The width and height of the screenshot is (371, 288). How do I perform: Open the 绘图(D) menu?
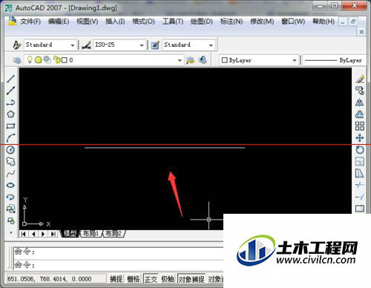coord(202,22)
